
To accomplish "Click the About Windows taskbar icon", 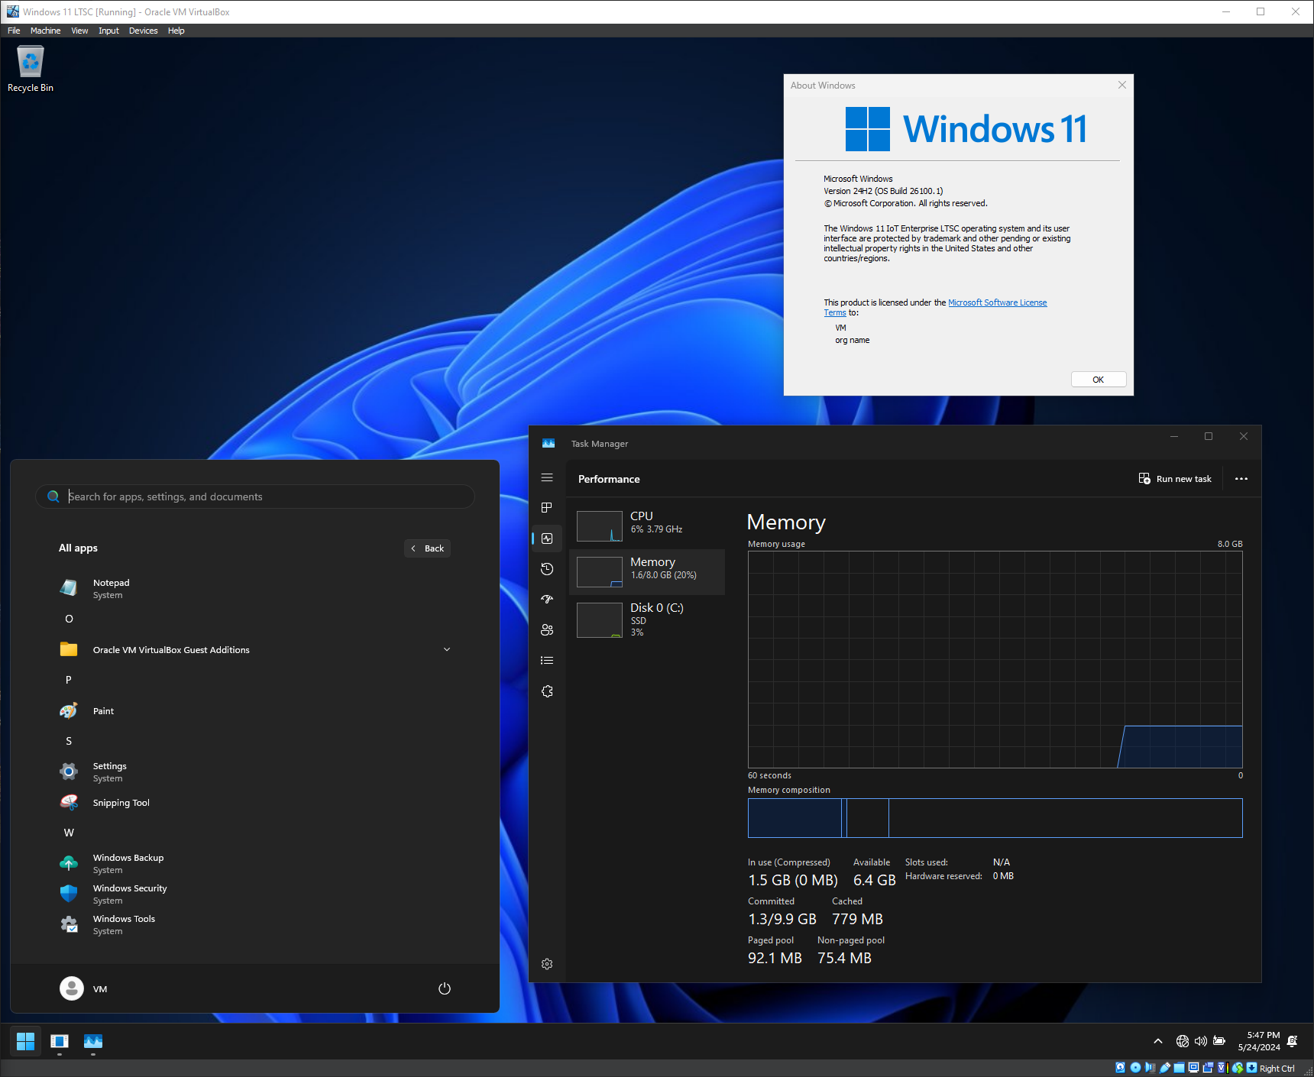I will (x=60, y=1041).
